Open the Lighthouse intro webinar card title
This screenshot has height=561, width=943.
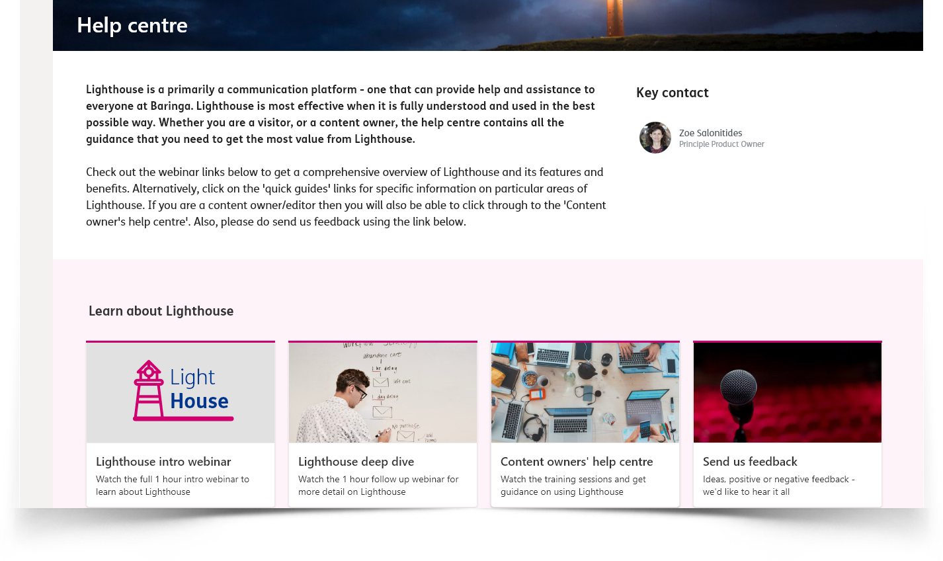163,461
